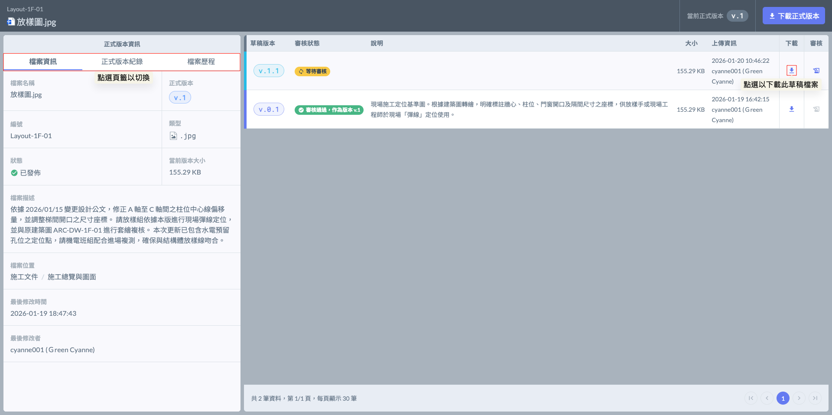Click the v.0.1 draft version badge
Image resolution: width=832 pixels, height=415 pixels.
(269, 110)
